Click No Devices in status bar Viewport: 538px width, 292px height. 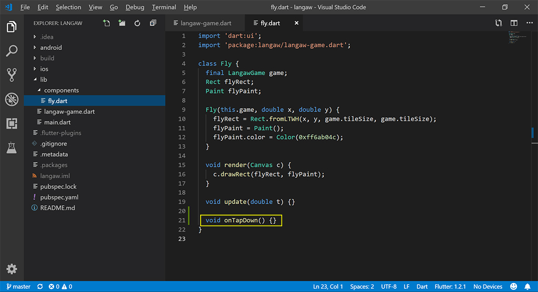[x=488, y=287]
